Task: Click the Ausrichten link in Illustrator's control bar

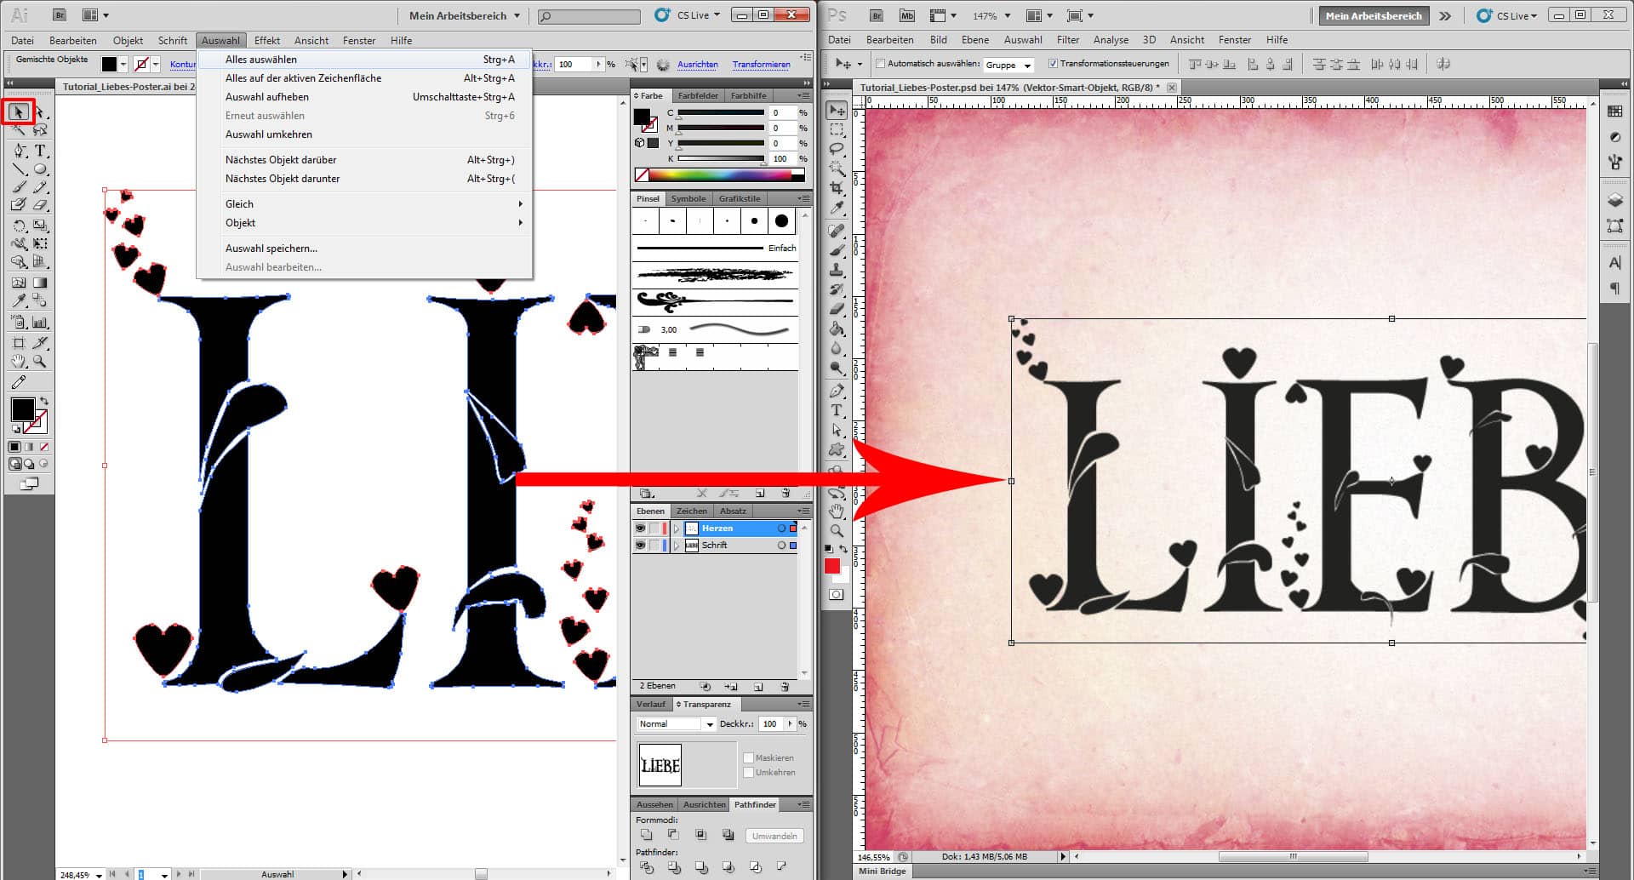Action: [698, 65]
